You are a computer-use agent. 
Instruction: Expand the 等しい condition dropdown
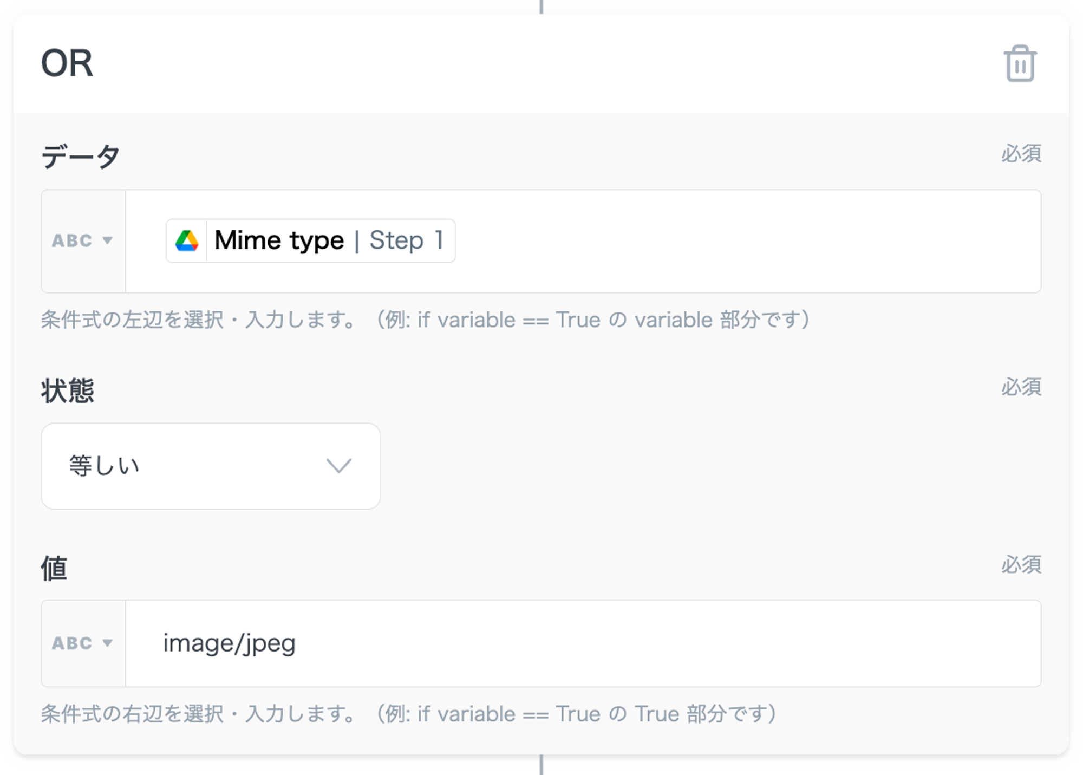pos(211,466)
